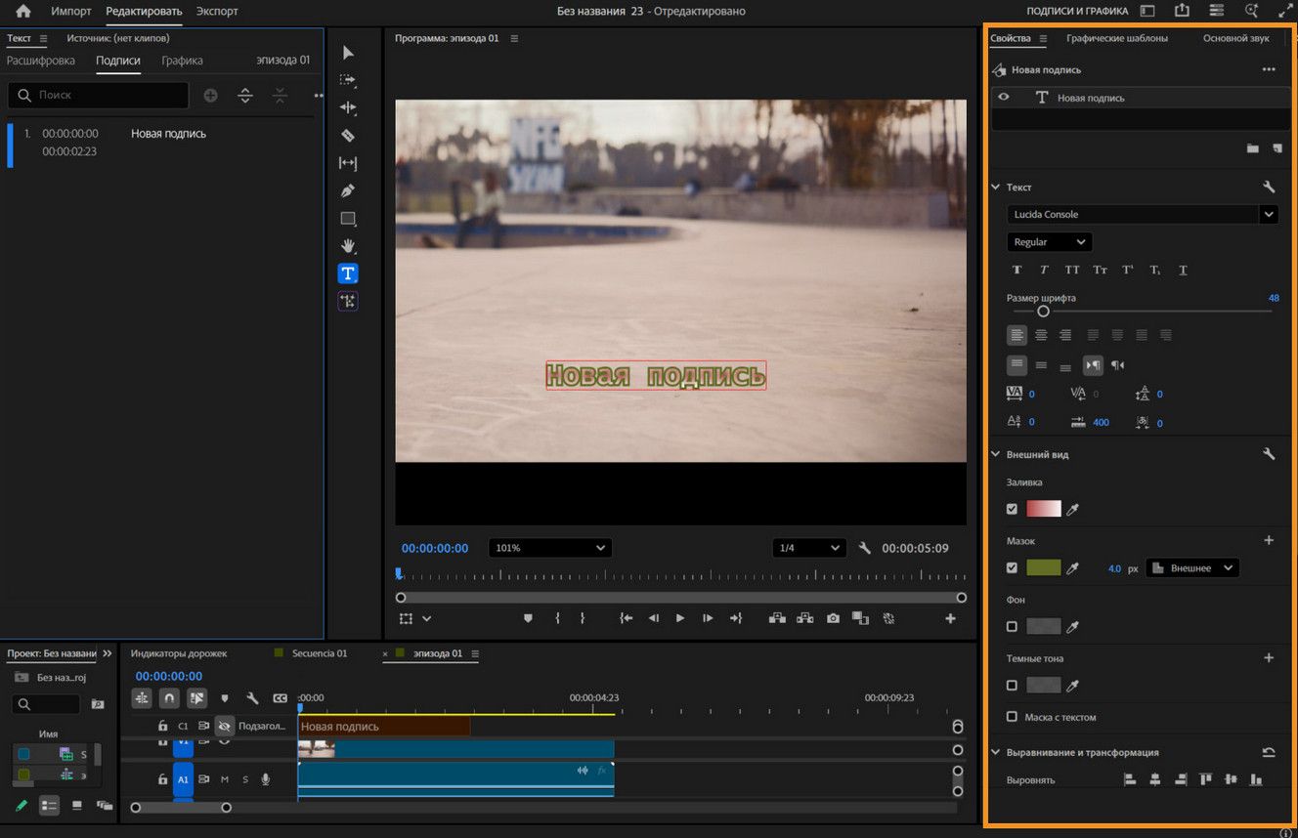Select the Razor tool in the toolbar
The image size is (1298, 838).
[348, 135]
